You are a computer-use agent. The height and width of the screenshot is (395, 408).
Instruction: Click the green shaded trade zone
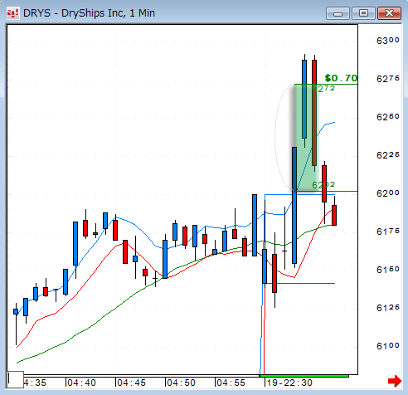click(x=305, y=138)
